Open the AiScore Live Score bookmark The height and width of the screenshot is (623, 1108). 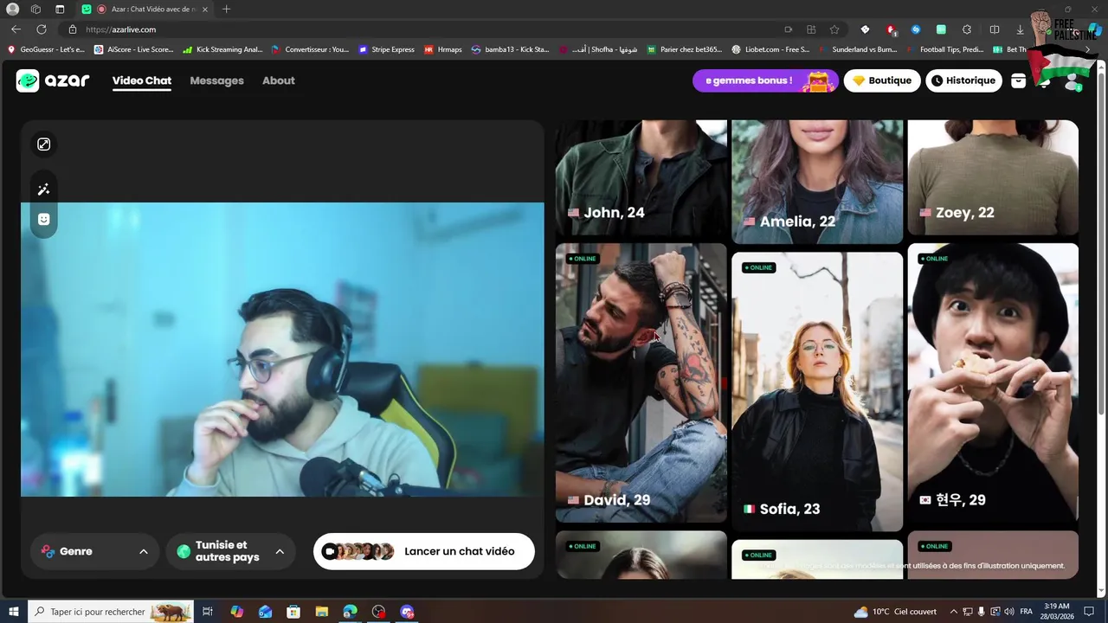pyautogui.click(x=134, y=49)
